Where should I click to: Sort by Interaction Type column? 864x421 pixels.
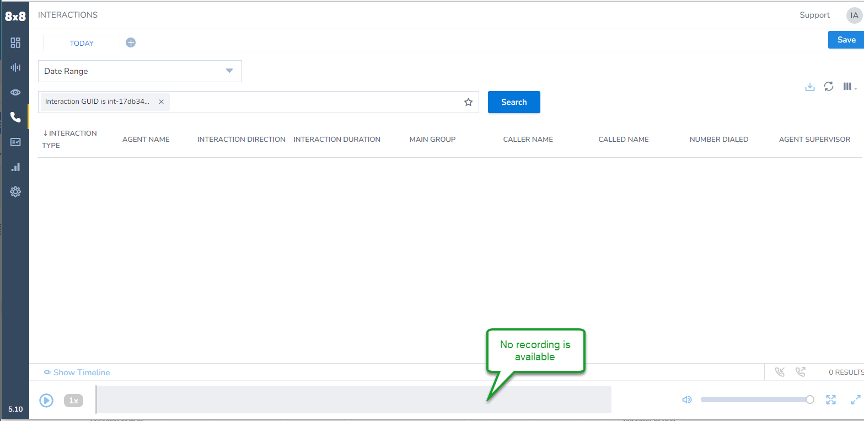coord(70,139)
